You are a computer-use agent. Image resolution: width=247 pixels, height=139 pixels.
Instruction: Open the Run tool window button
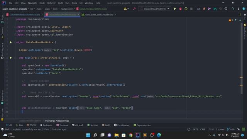20,125
